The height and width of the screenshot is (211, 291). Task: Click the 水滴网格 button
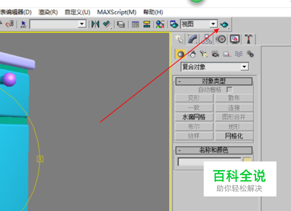pyautogui.click(x=194, y=117)
